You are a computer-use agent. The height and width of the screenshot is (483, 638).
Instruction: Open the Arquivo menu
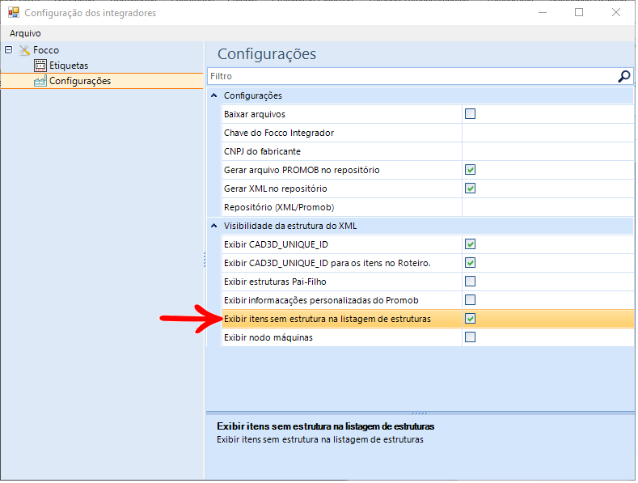[x=25, y=33]
